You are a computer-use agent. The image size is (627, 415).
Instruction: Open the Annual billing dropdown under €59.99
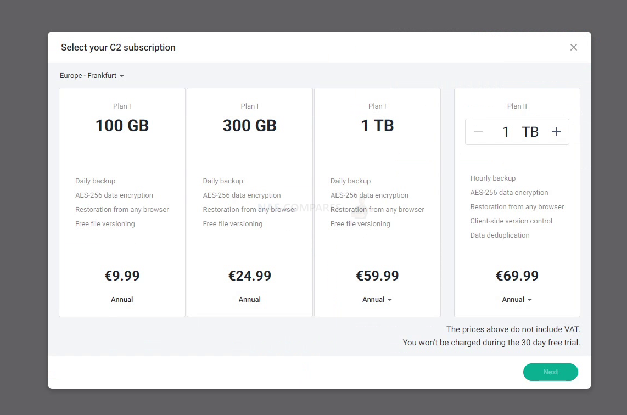click(x=377, y=300)
